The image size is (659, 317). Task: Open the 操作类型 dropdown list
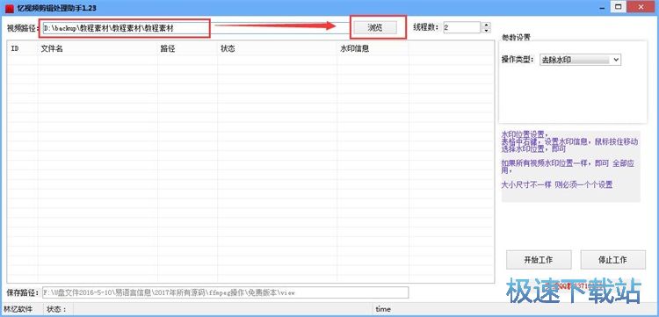[580, 60]
